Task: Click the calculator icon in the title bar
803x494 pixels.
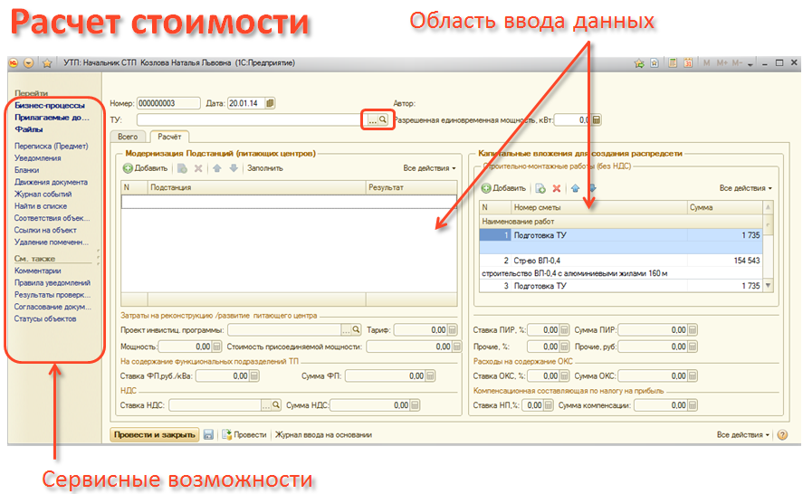Action: [x=672, y=63]
